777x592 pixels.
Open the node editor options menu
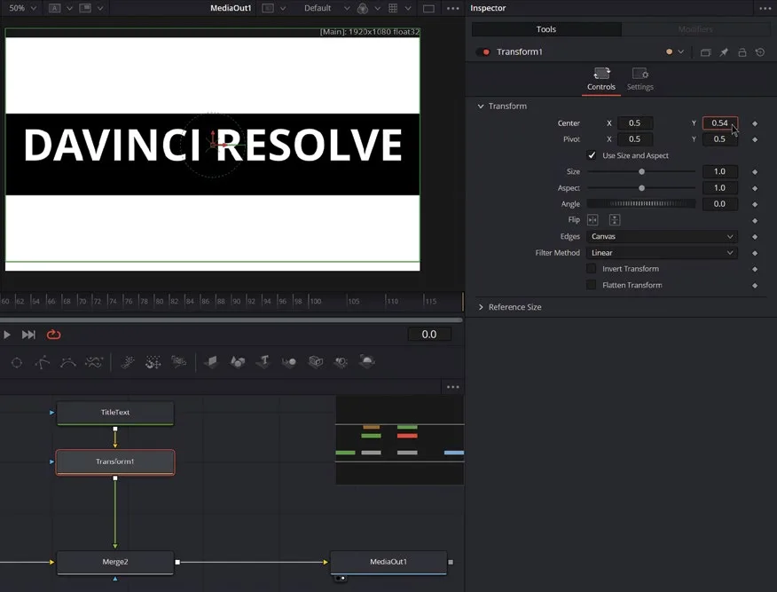pyautogui.click(x=453, y=387)
